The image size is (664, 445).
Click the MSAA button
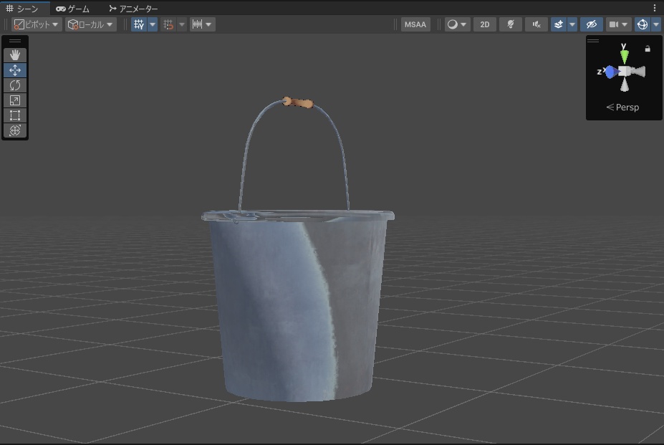pos(415,24)
